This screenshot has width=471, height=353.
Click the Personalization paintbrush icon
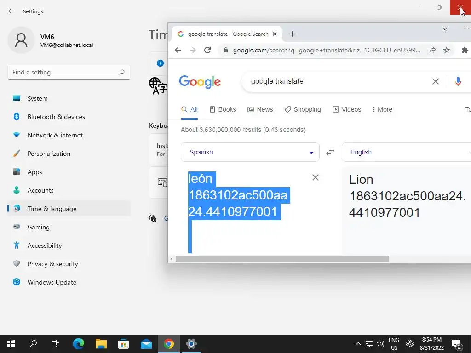17,154
